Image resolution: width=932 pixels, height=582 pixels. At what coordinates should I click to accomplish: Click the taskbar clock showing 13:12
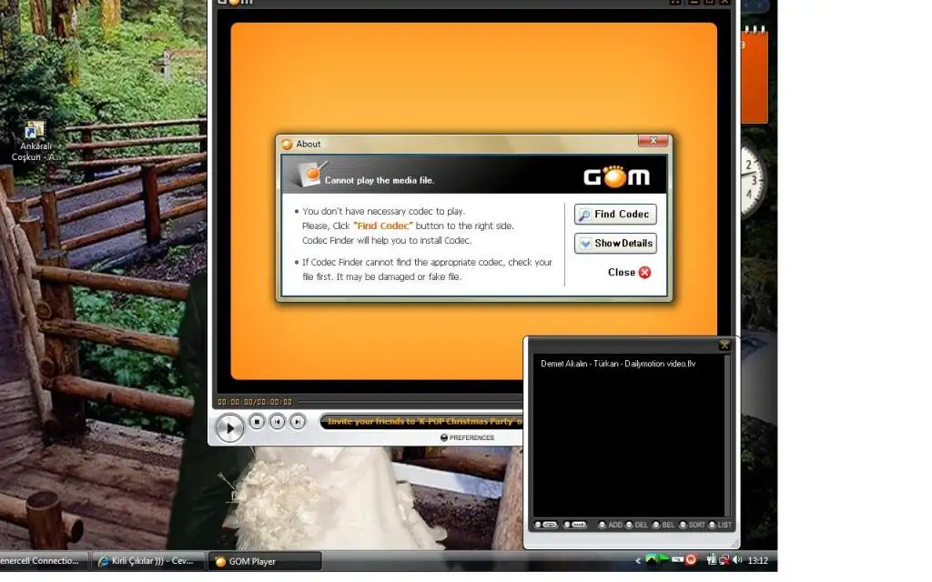(x=758, y=560)
